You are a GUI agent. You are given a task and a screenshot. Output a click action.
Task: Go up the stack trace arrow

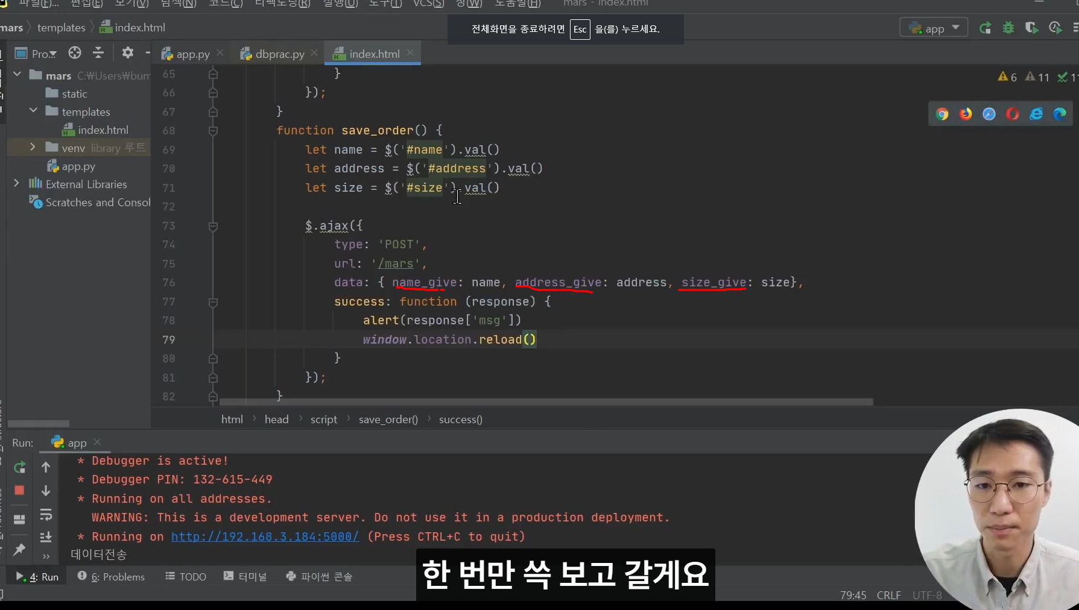[x=46, y=467]
